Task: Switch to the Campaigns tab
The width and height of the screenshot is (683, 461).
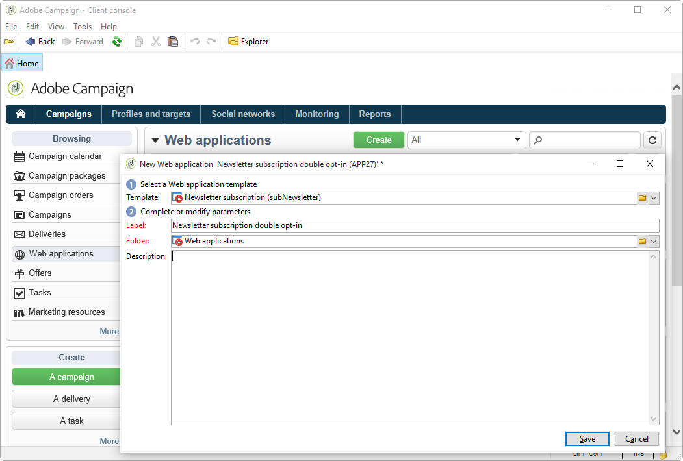Action: [69, 114]
